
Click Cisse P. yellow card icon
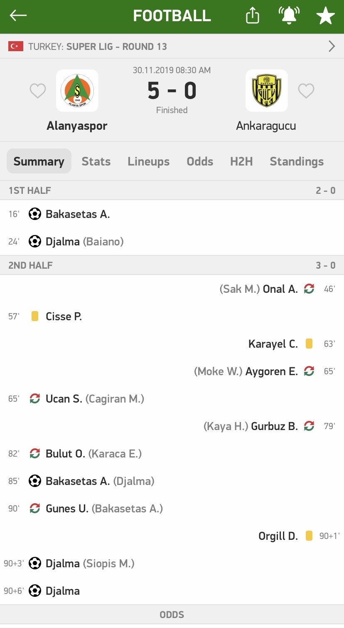35,316
